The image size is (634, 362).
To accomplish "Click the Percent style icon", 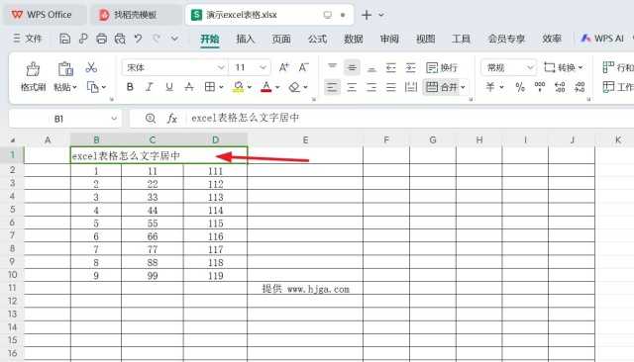I will (520, 87).
